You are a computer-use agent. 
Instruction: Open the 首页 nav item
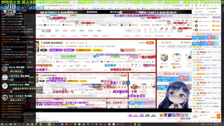(x=57, y=31)
